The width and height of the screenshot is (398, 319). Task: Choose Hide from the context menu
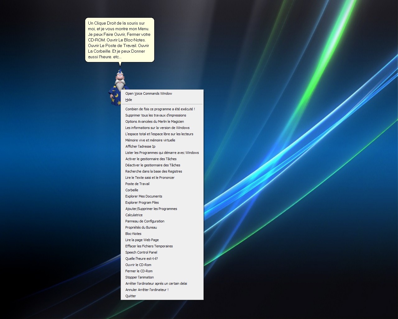coord(162,100)
